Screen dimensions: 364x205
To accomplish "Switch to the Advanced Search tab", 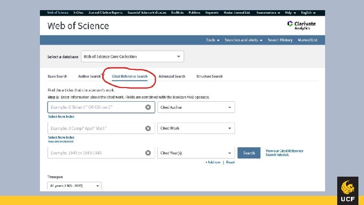I will click(x=172, y=76).
